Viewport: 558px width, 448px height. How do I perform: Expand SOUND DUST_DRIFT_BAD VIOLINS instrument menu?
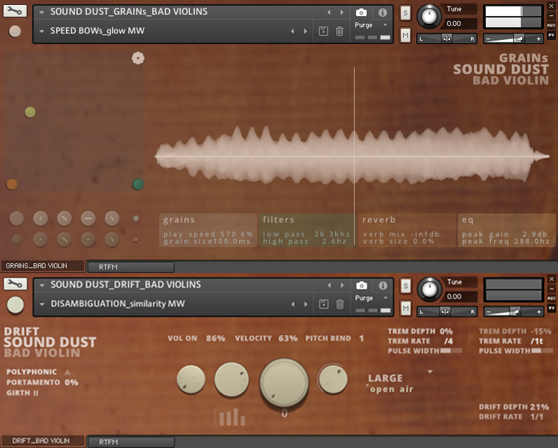tap(42, 285)
